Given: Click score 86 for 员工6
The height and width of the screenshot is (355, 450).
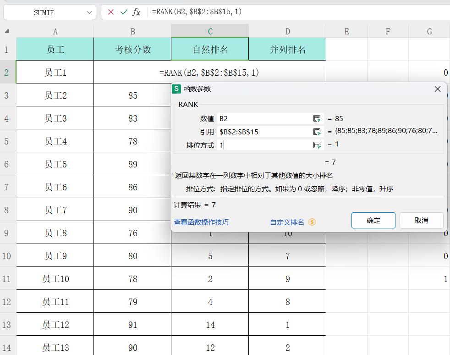Looking at the screenshot, I should (132, 187).
